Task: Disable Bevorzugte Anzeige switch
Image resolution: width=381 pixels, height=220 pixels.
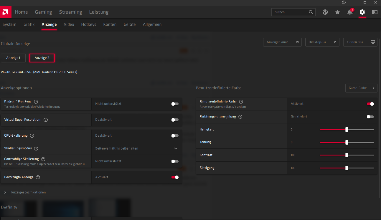Action: 175,177
